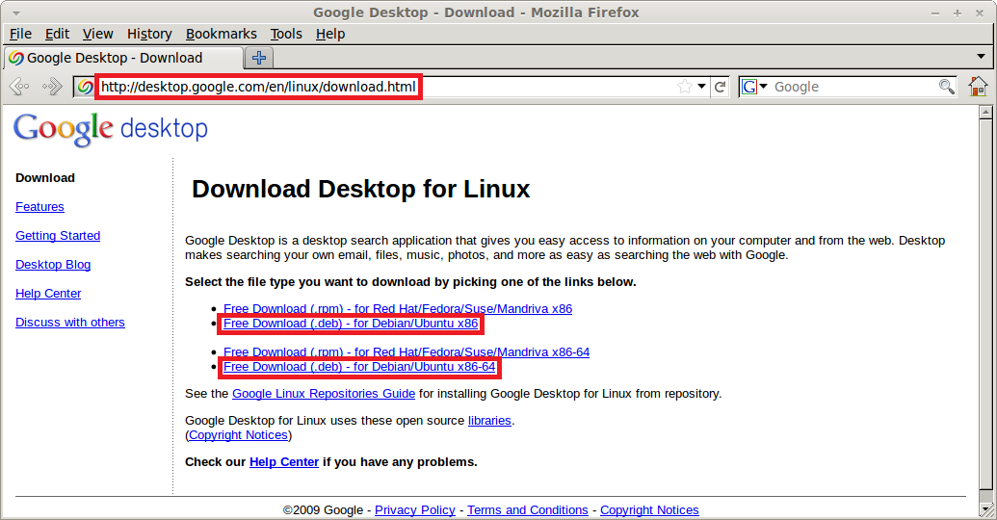Open the Privacy Policy footer link

(414, 509)
